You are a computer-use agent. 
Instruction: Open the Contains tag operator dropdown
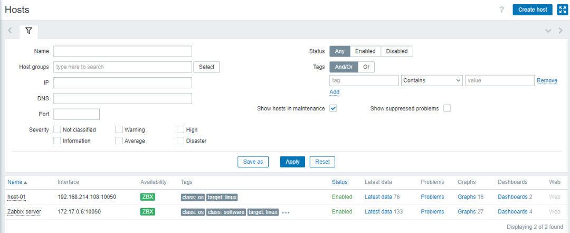coord(432,80)
